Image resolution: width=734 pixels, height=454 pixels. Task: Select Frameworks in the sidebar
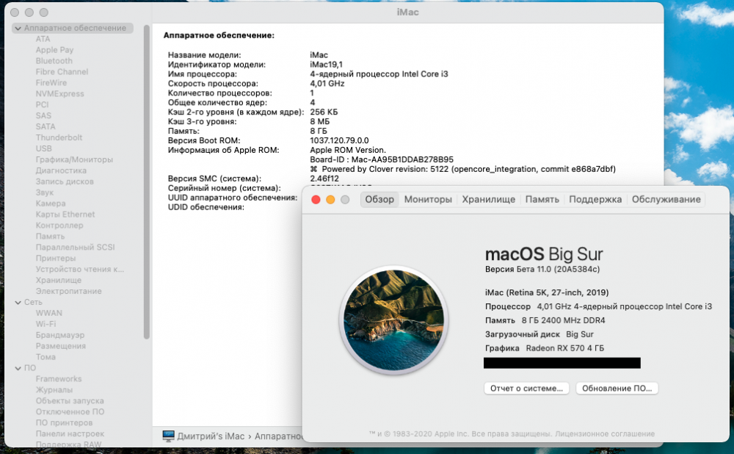point(59,378)
